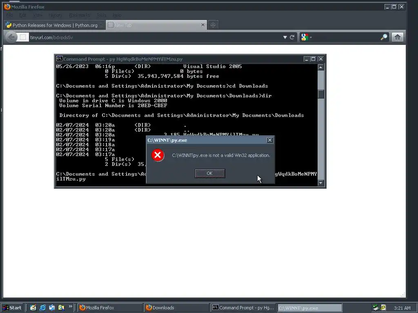Screen dimensions: 418x313
Task: Click the red error icon in dialog
Action: coord(158,155)
